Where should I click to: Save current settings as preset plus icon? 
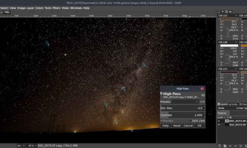tap(201, 102)
